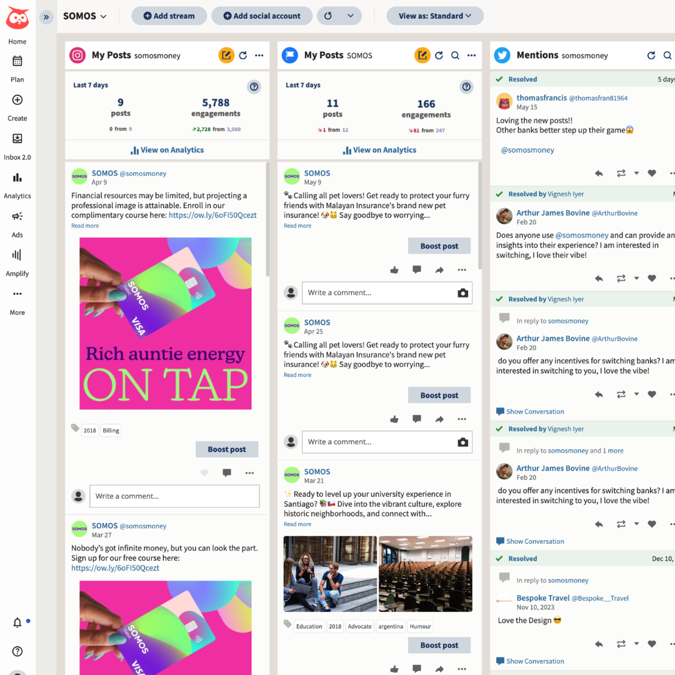Share the May 9 Facebook post

[x=439, y=270]
